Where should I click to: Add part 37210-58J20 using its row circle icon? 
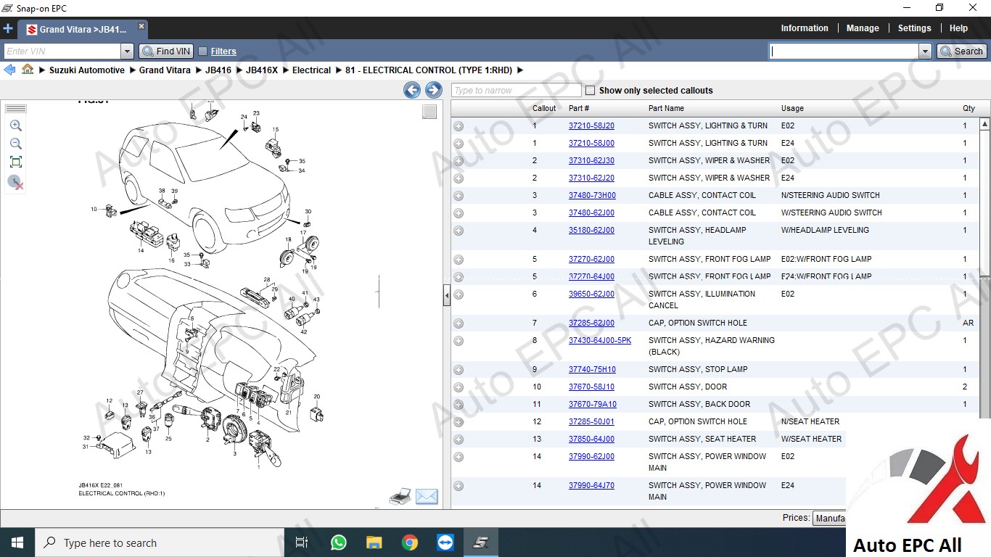tap(459, 126)
